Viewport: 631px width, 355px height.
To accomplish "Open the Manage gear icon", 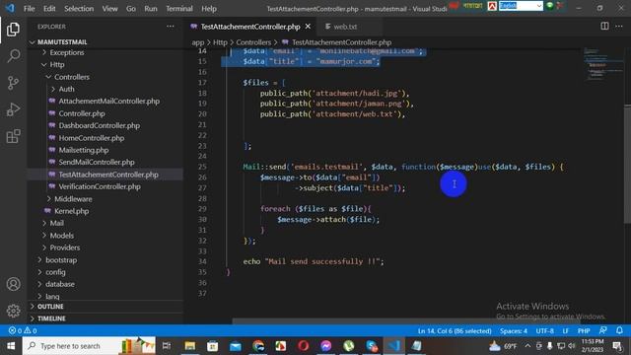I will pos(13,311).
